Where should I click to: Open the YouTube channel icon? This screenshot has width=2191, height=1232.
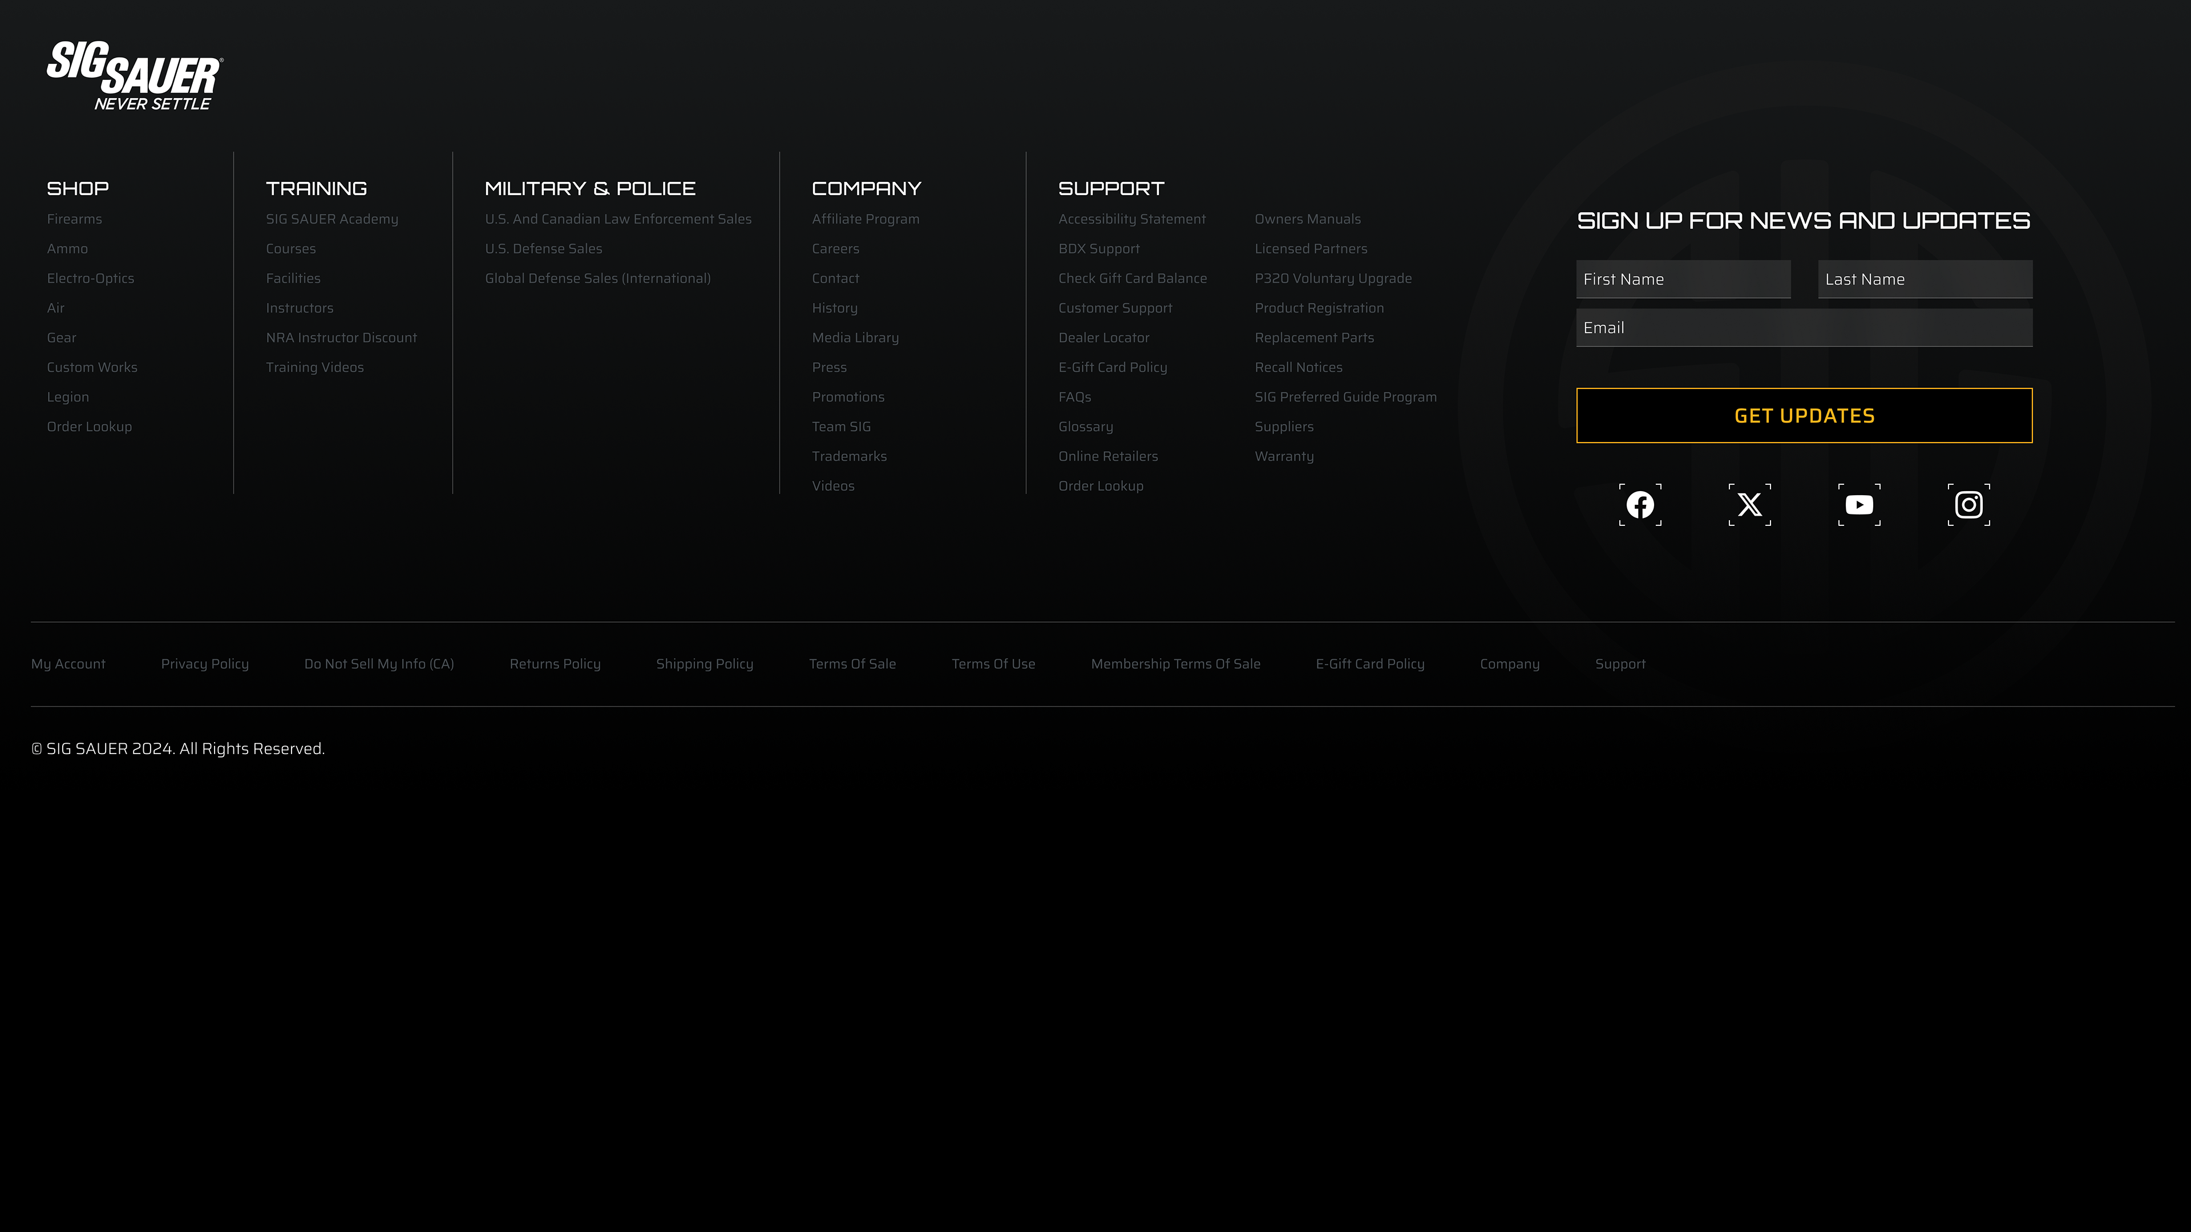(x=1859, y=505)
